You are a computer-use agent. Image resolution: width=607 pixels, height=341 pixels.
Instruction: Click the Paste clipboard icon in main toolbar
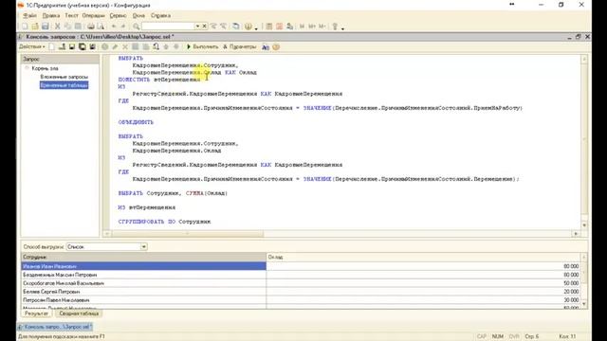click(78, 27)
